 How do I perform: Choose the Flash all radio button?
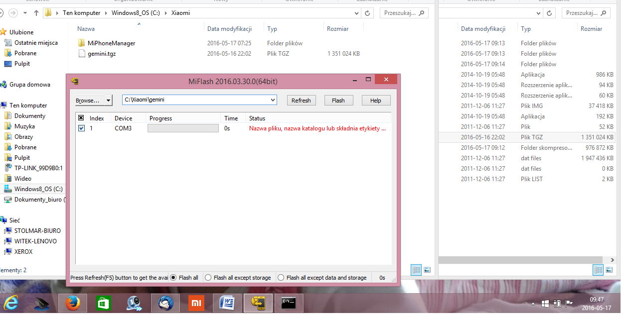click(173, 278)
